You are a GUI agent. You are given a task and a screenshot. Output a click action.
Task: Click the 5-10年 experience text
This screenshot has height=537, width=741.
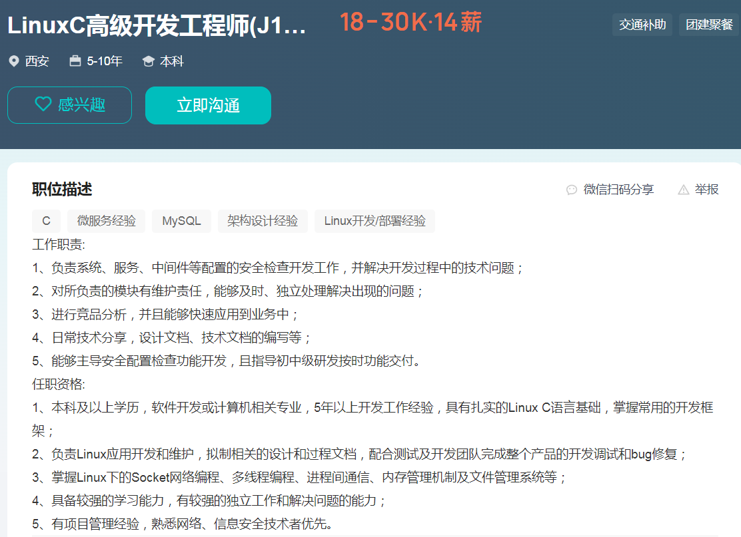(105, 61)
